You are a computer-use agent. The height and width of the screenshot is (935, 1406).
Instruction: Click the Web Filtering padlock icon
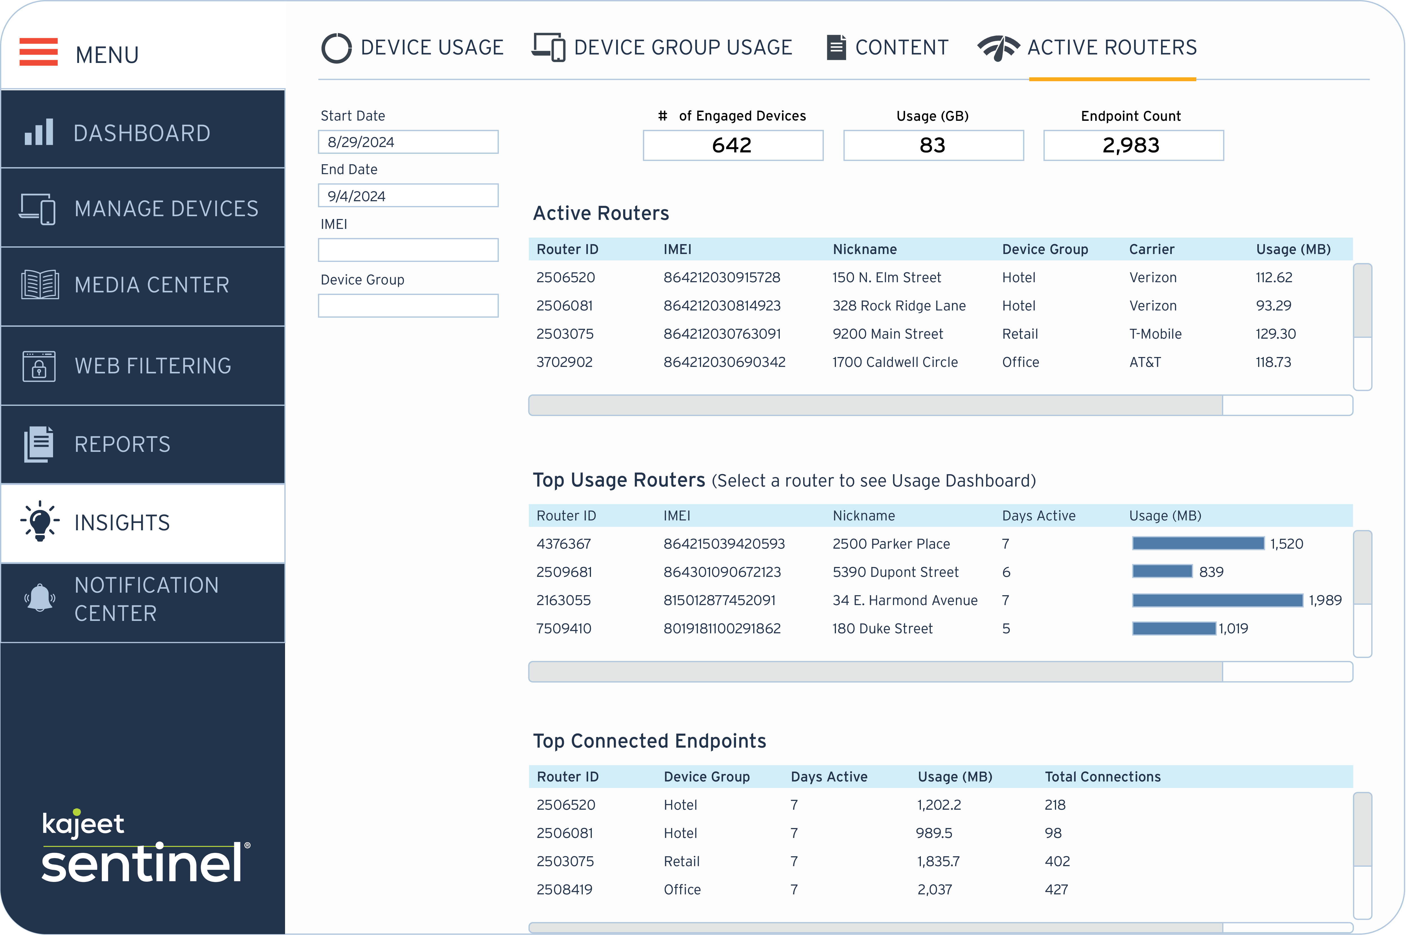[x=39, y=365]
